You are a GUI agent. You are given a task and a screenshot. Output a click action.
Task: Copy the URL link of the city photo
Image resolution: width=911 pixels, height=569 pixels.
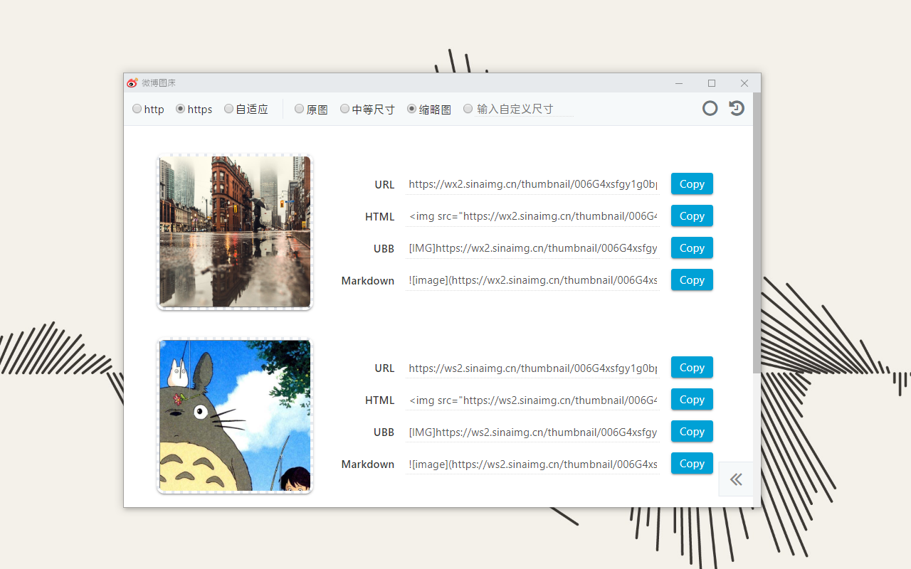point(691,184)
